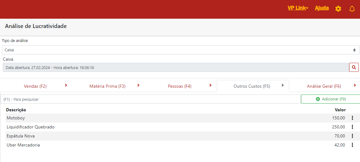Open the three-dot menu for Liquidificador Quebrado
Screen dimensions: 360x162
352,127
